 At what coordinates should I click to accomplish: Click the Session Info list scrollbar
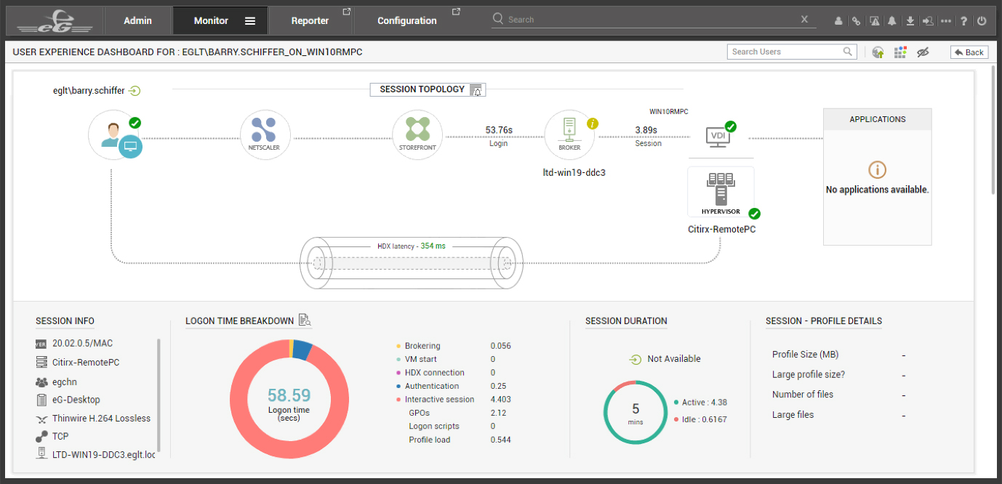tap(159, 396)
